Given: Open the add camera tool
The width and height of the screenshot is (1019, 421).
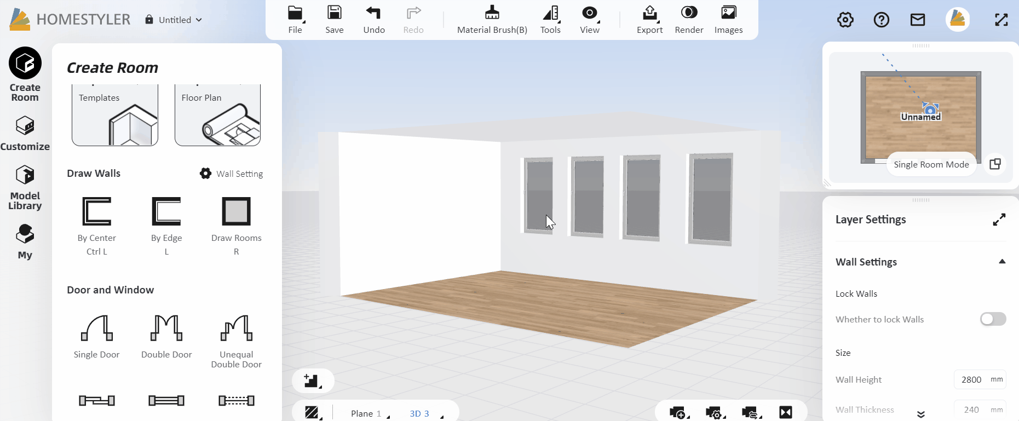Looking at the screenshot, I should coord(679,413).
